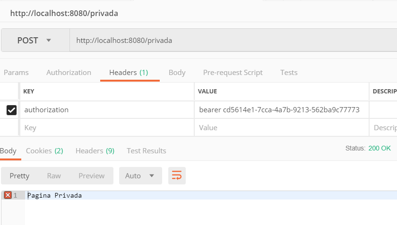Go to the Tests tab

[x=289, y=72]
